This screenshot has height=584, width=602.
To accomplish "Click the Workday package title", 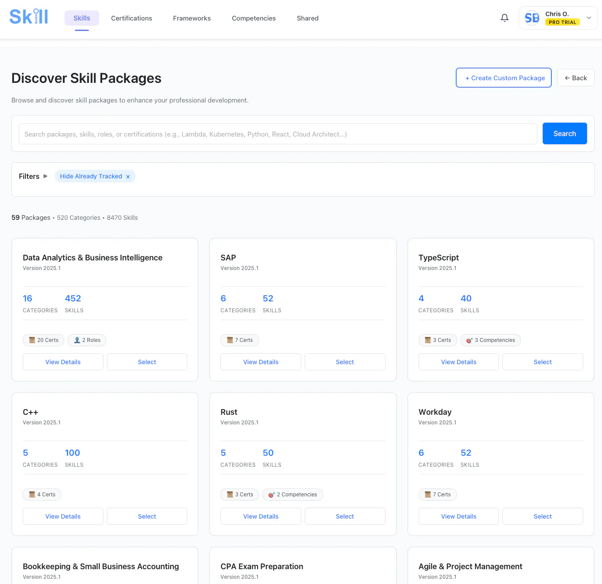I will (435, 412).
